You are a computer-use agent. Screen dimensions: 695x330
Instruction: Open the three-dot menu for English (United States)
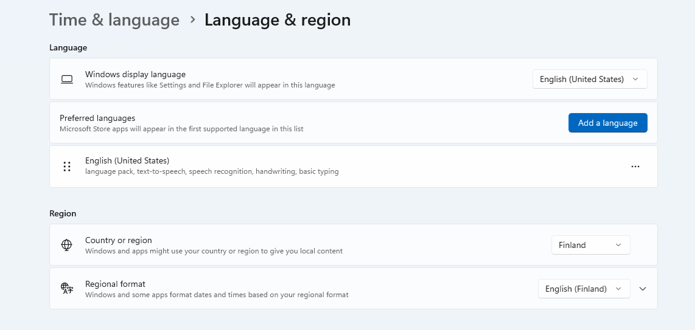[x=635, y=167]
